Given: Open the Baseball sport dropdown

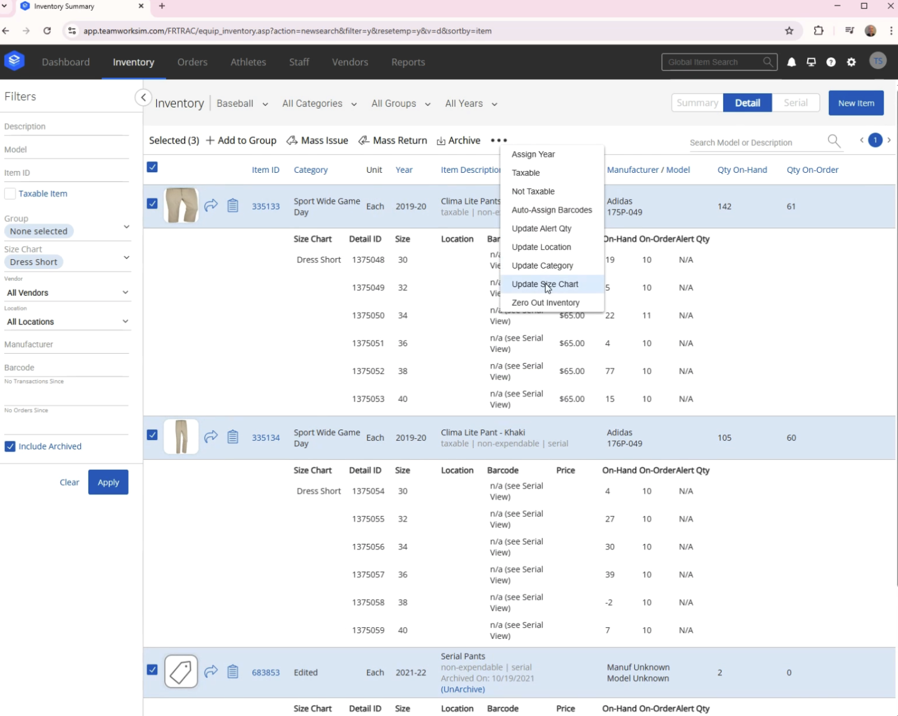Looking at the screenshot, I should click(x=243, y=104).
